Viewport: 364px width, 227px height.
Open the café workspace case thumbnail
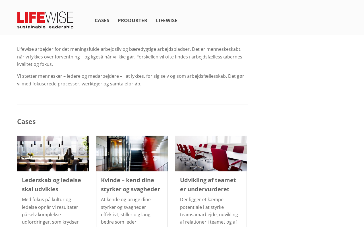[53, 154]
